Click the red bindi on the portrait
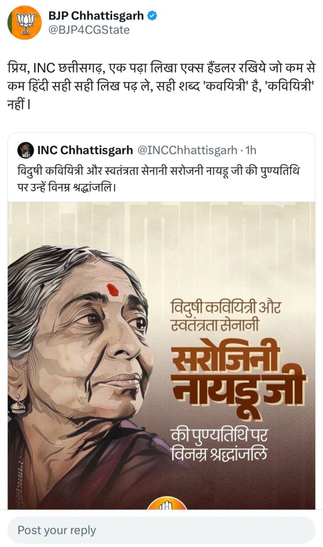The width and height of the screenshot is (323, 547). coord(112,290)
